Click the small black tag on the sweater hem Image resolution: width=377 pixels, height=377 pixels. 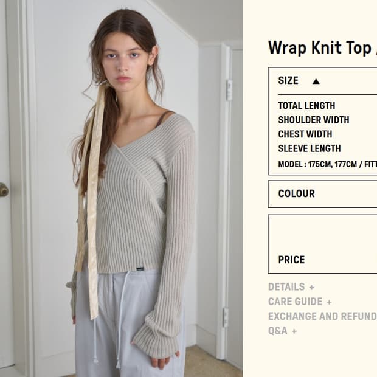(x=140, y=269)
